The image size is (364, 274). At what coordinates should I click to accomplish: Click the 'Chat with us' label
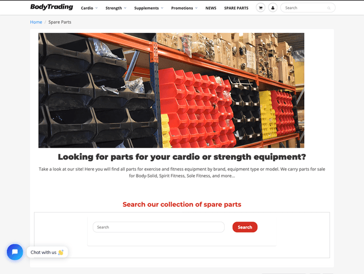[47, 252]
